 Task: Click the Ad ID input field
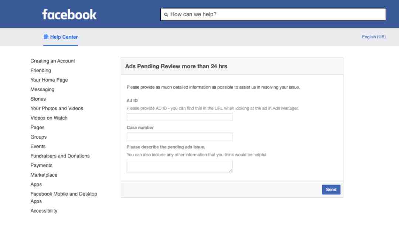pyautogui.click(x=180, y=117)
